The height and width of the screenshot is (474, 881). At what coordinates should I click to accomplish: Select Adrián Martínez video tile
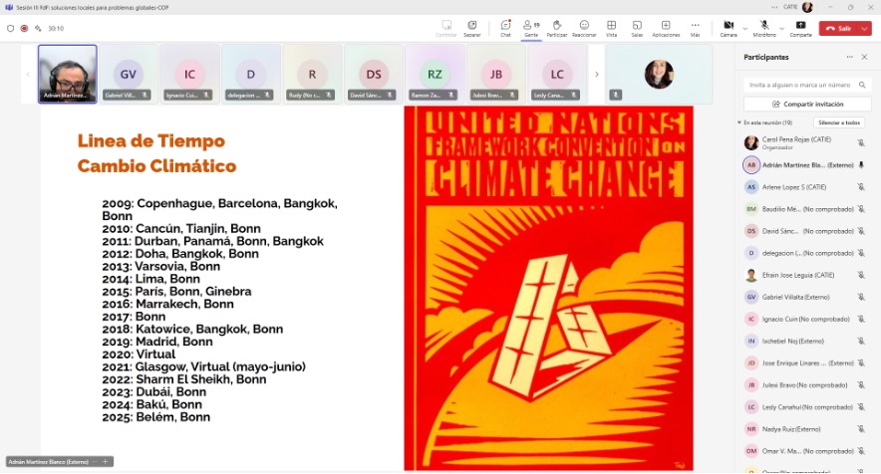point(68,74)
